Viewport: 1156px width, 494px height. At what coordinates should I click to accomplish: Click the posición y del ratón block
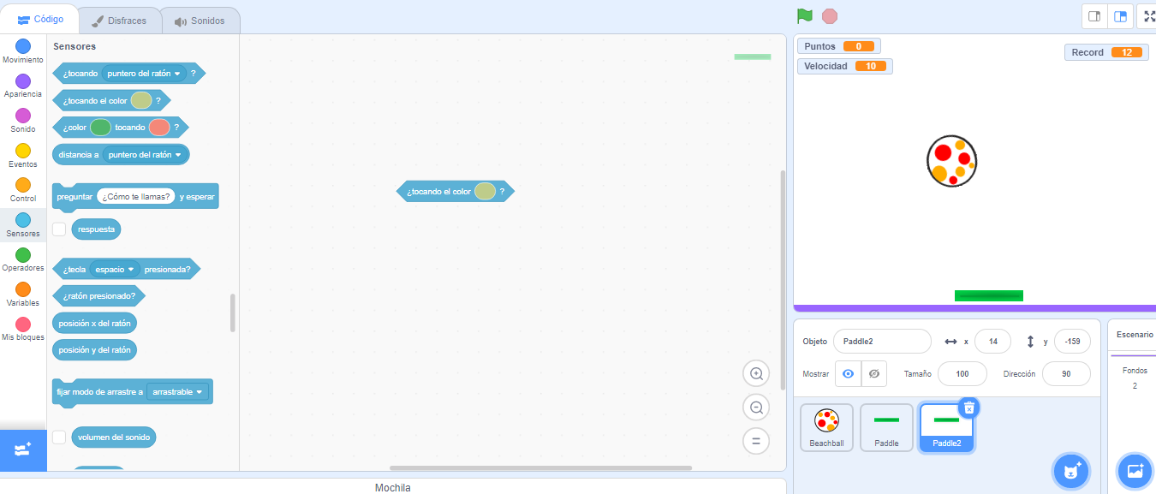(95, 349)
